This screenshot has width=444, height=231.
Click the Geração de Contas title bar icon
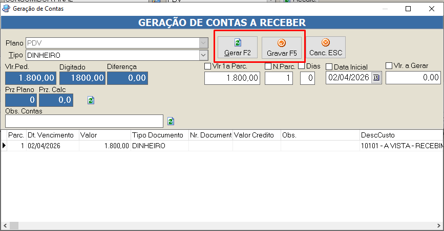click(x=6, y=9)
